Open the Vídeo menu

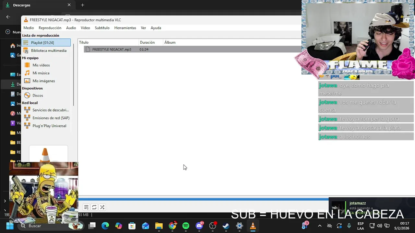pyautogui.click(x=85, y=28)
